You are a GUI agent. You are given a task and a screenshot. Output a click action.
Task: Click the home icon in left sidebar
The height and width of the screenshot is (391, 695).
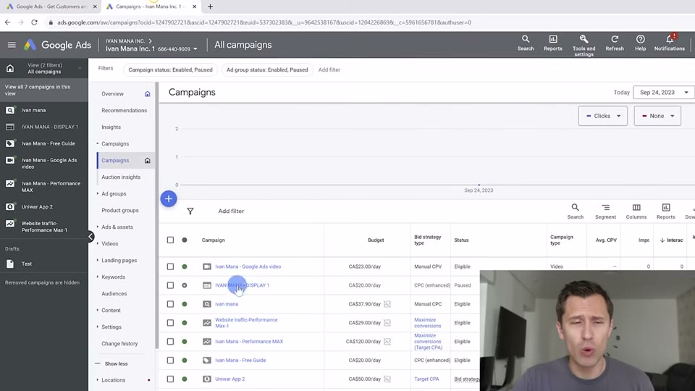pyautogui.click(x=9, y=68)
